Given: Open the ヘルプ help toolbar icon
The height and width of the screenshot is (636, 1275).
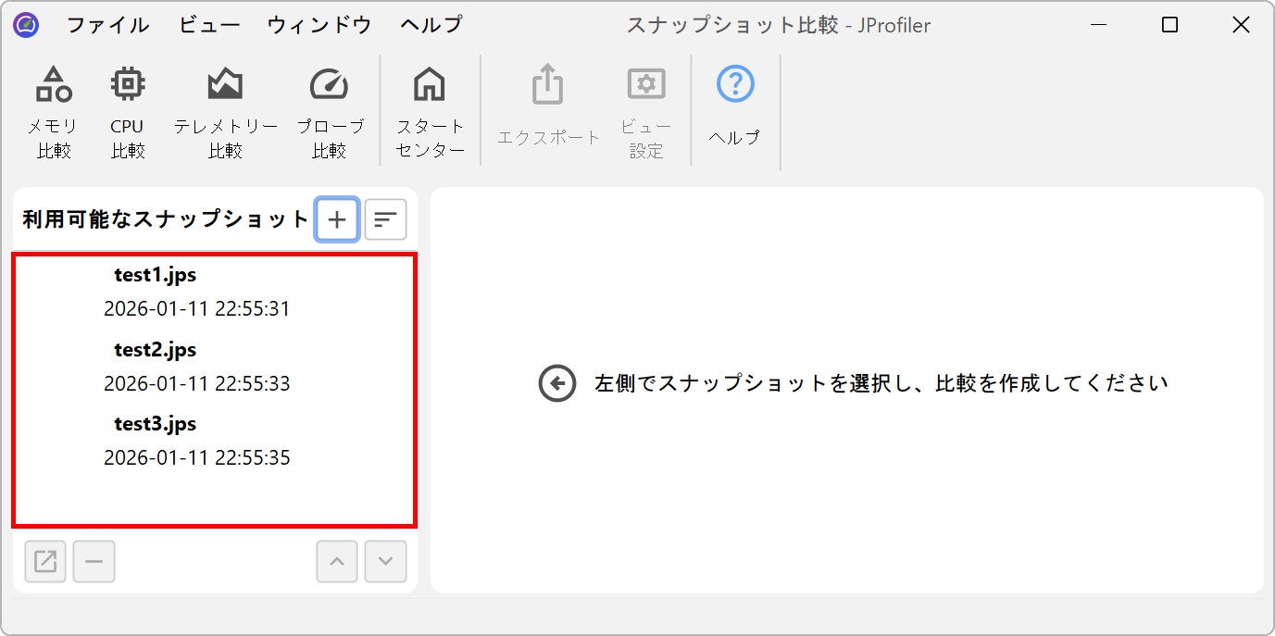Looking at the screenshot, I should (x=735, y=108).
